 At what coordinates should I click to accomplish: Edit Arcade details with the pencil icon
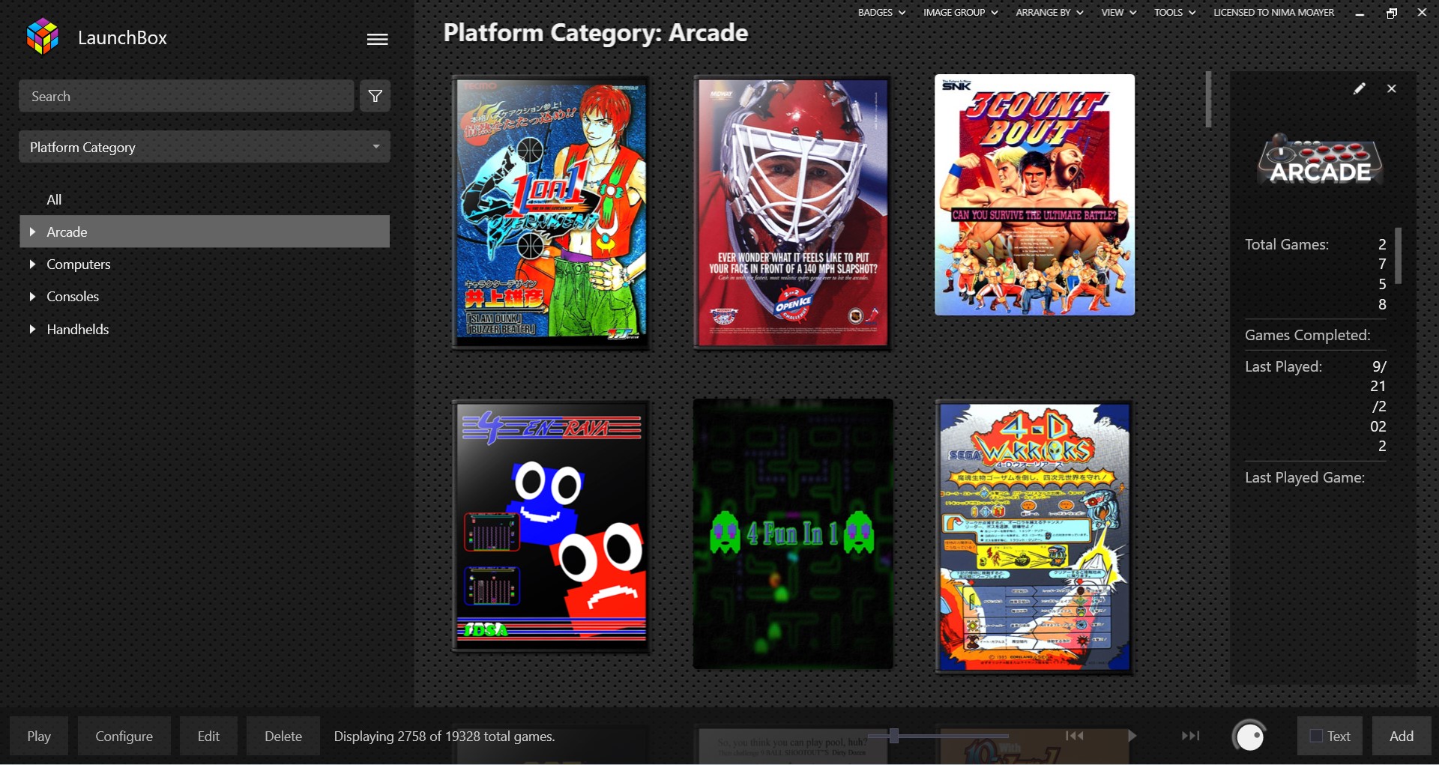click(x=1360, y=88)
